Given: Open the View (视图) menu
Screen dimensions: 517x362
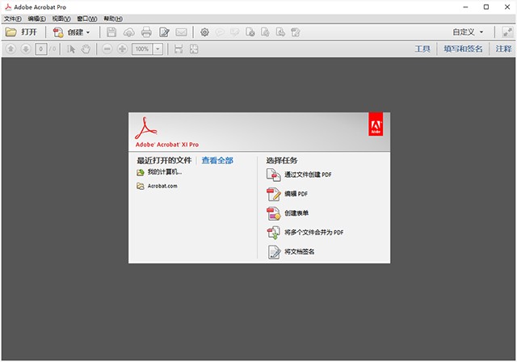Looking at the screenshot, I should 61,18.
